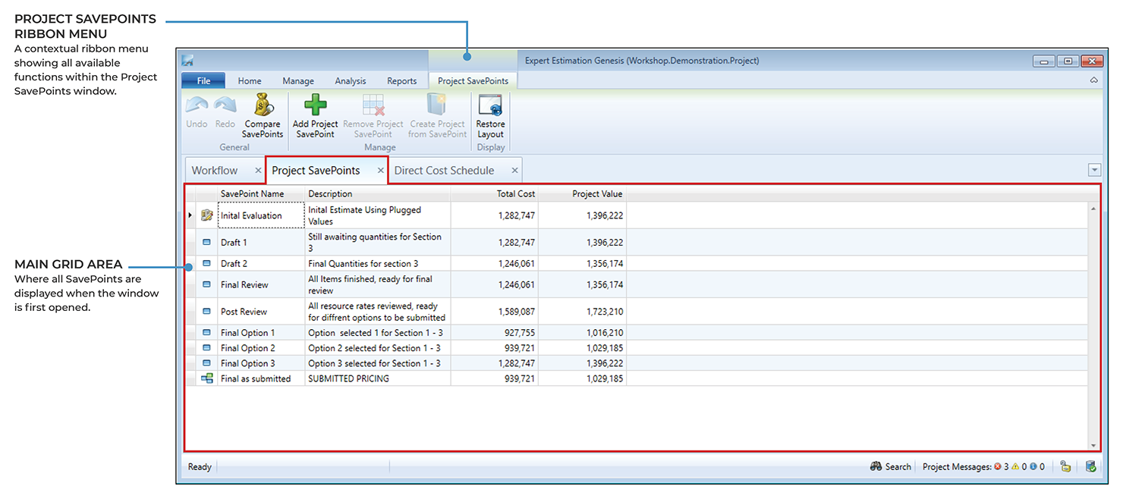The height and width of the screenshot is (499, 1123).
Task: Collapse the ribbon using the chevron
Action: pos(1093,80)
